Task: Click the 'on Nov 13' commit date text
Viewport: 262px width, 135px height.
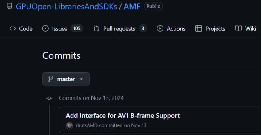Action: [135, 125]
